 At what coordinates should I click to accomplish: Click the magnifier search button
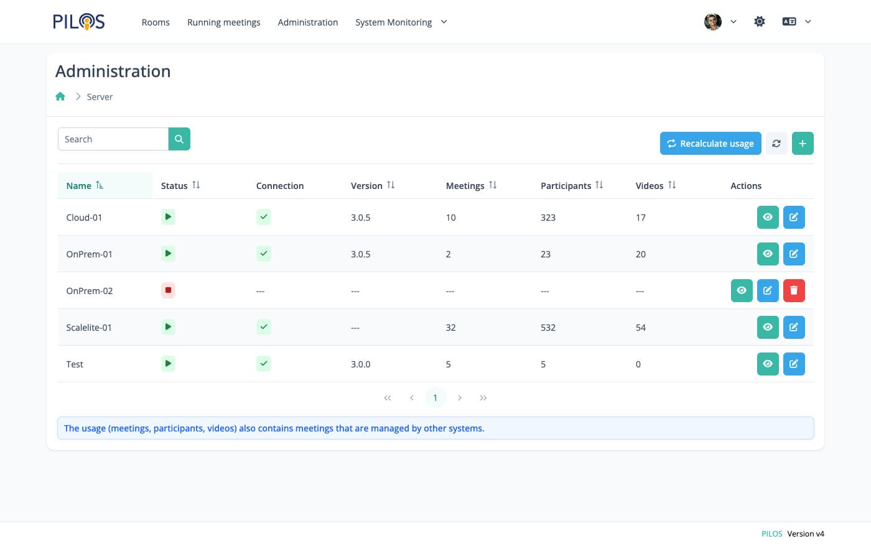(179, 139)
